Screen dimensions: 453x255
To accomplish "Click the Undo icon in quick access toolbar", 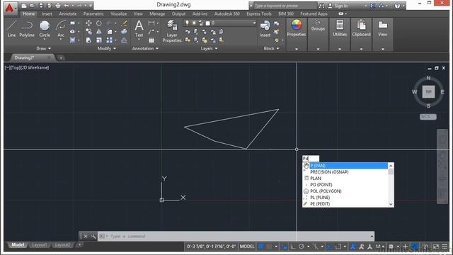I will coord(67,6).
